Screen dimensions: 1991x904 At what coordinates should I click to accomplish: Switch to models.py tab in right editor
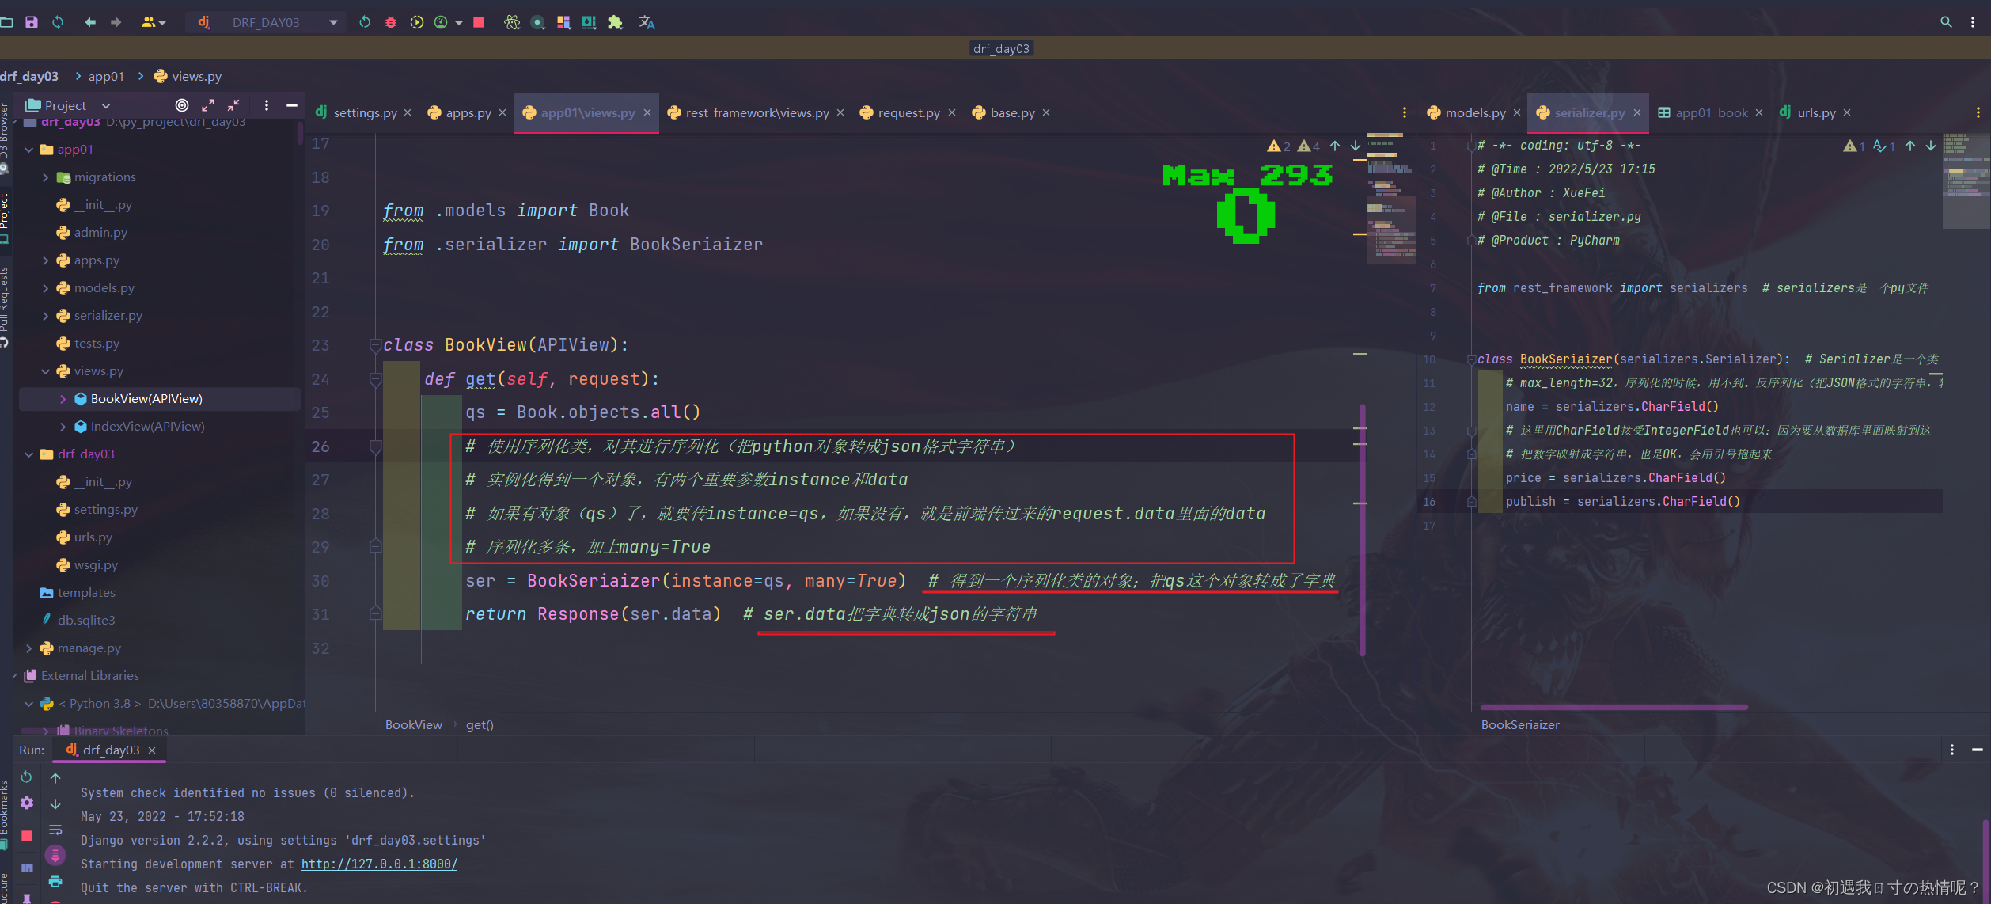[1474, 112]
